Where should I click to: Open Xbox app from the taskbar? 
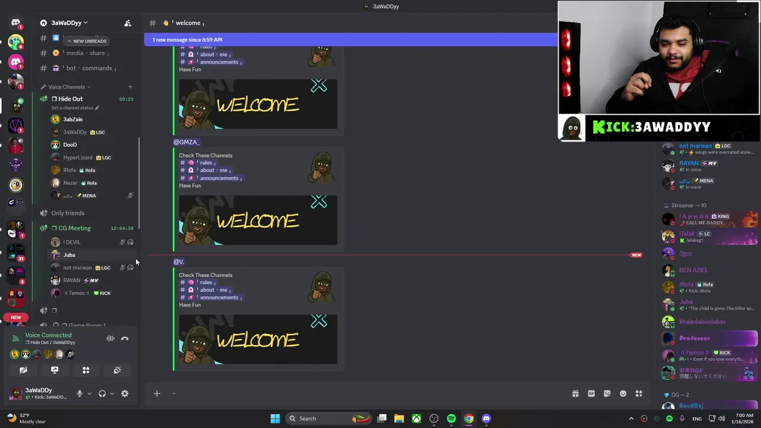[417, 418]
